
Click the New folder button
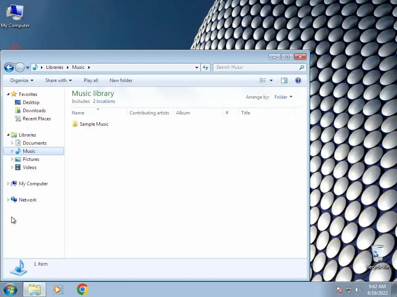tap(121, 80)
